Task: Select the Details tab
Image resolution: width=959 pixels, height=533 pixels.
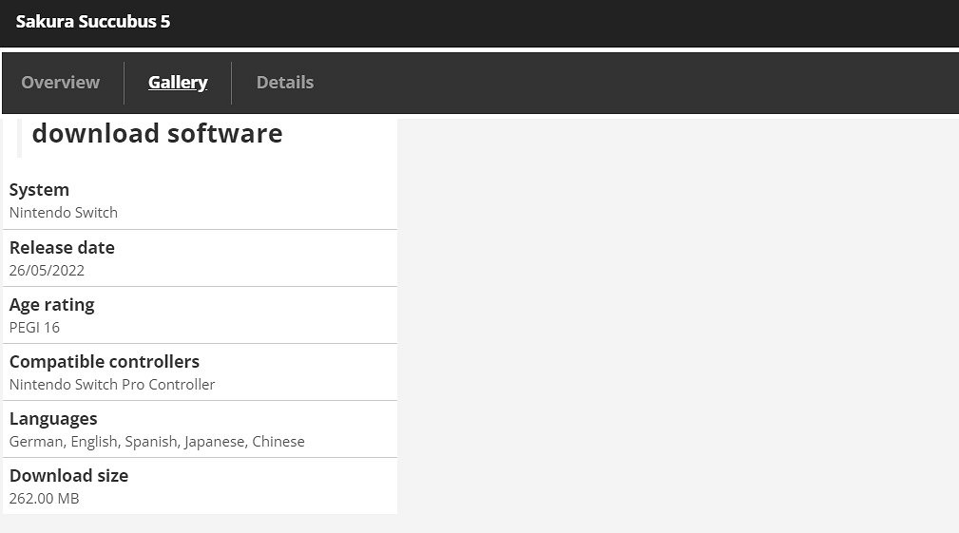Action: click(x=285, y=83)
